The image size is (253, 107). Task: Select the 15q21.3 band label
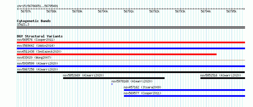23,25
